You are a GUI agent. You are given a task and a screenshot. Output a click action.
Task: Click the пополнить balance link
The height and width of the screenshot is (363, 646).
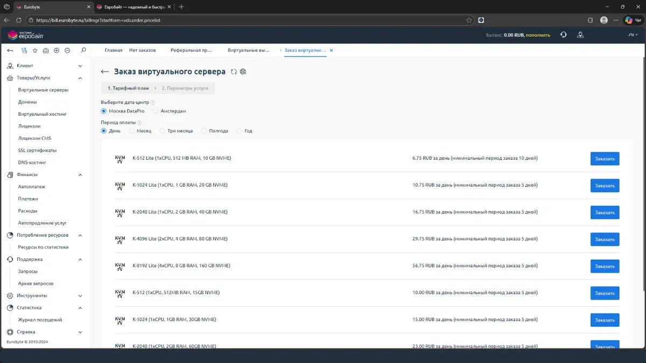(538, 35)
